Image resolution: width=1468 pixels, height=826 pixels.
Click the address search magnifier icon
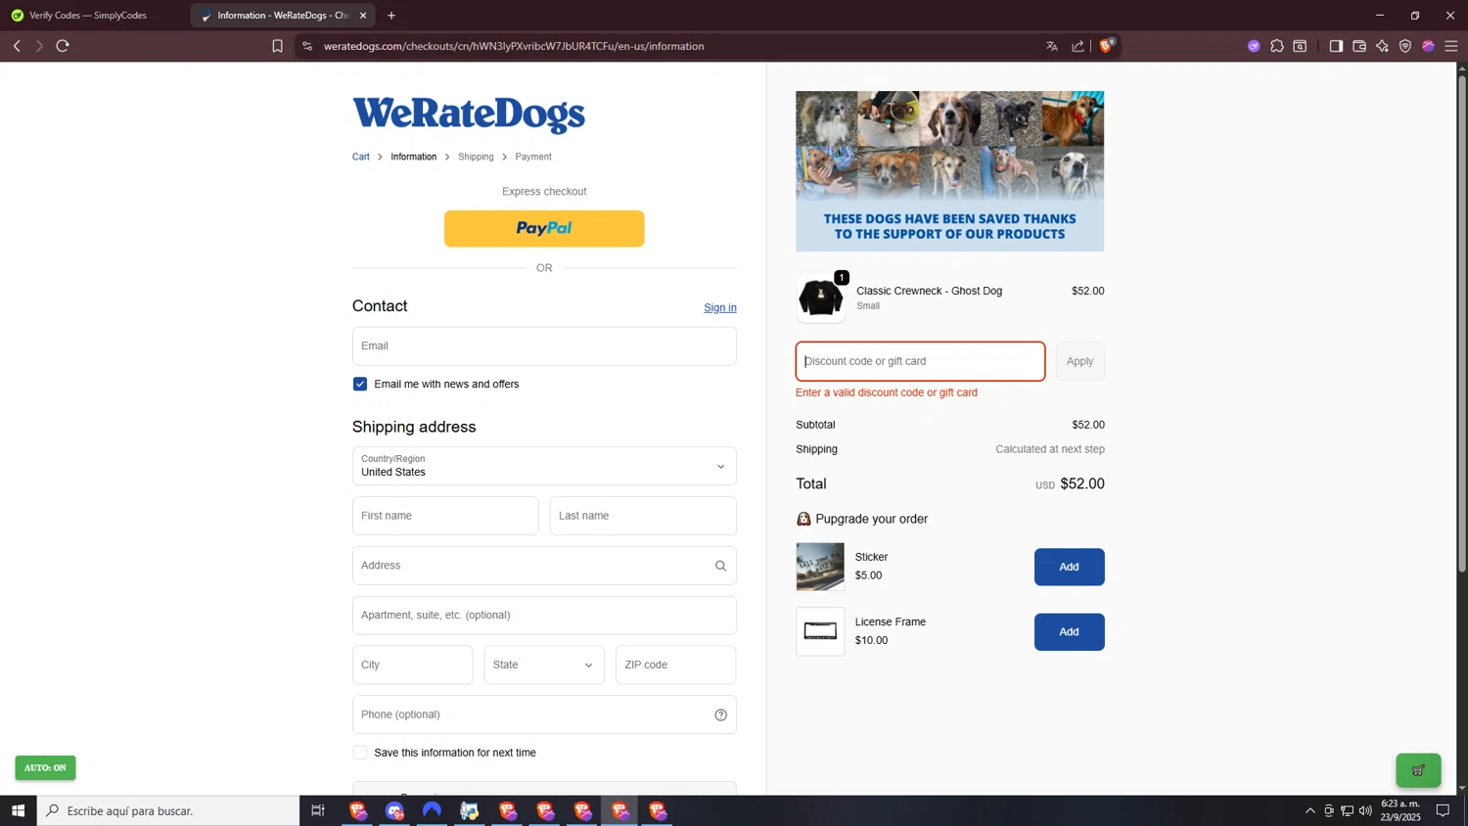click(x=720, y=566)
